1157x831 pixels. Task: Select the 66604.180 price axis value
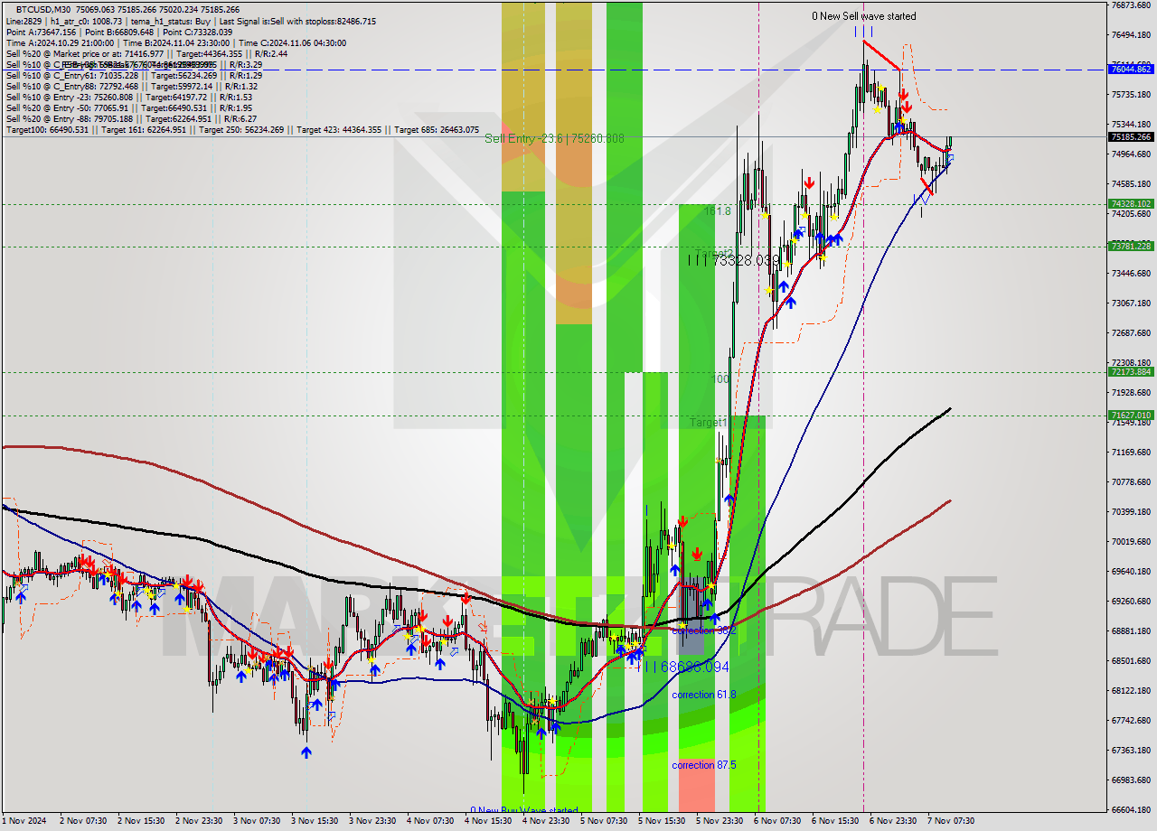(x=1131, y=810)
